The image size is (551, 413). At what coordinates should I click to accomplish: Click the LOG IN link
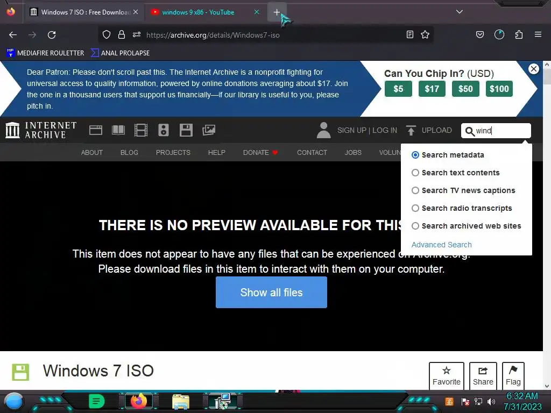pyautogui.click(x=385, y=130)
